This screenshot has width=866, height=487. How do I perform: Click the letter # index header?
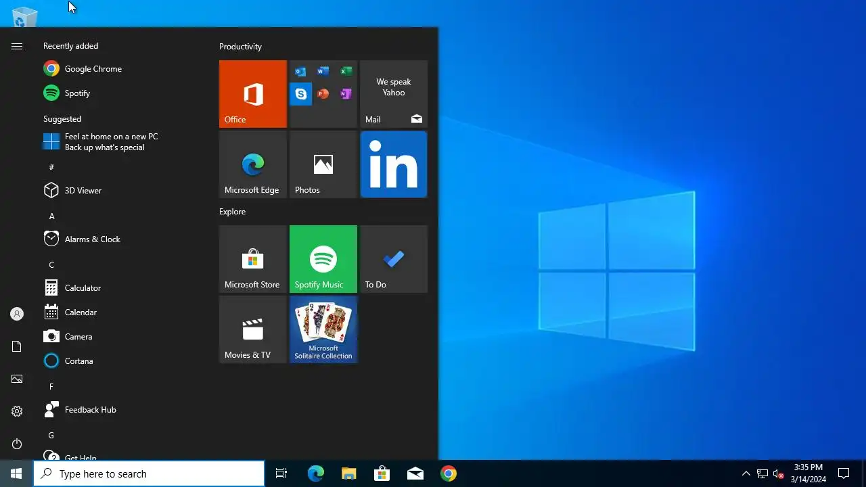(x=51, y=167)
